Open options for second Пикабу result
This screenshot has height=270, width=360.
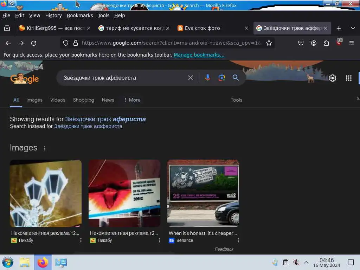(159, 240)
